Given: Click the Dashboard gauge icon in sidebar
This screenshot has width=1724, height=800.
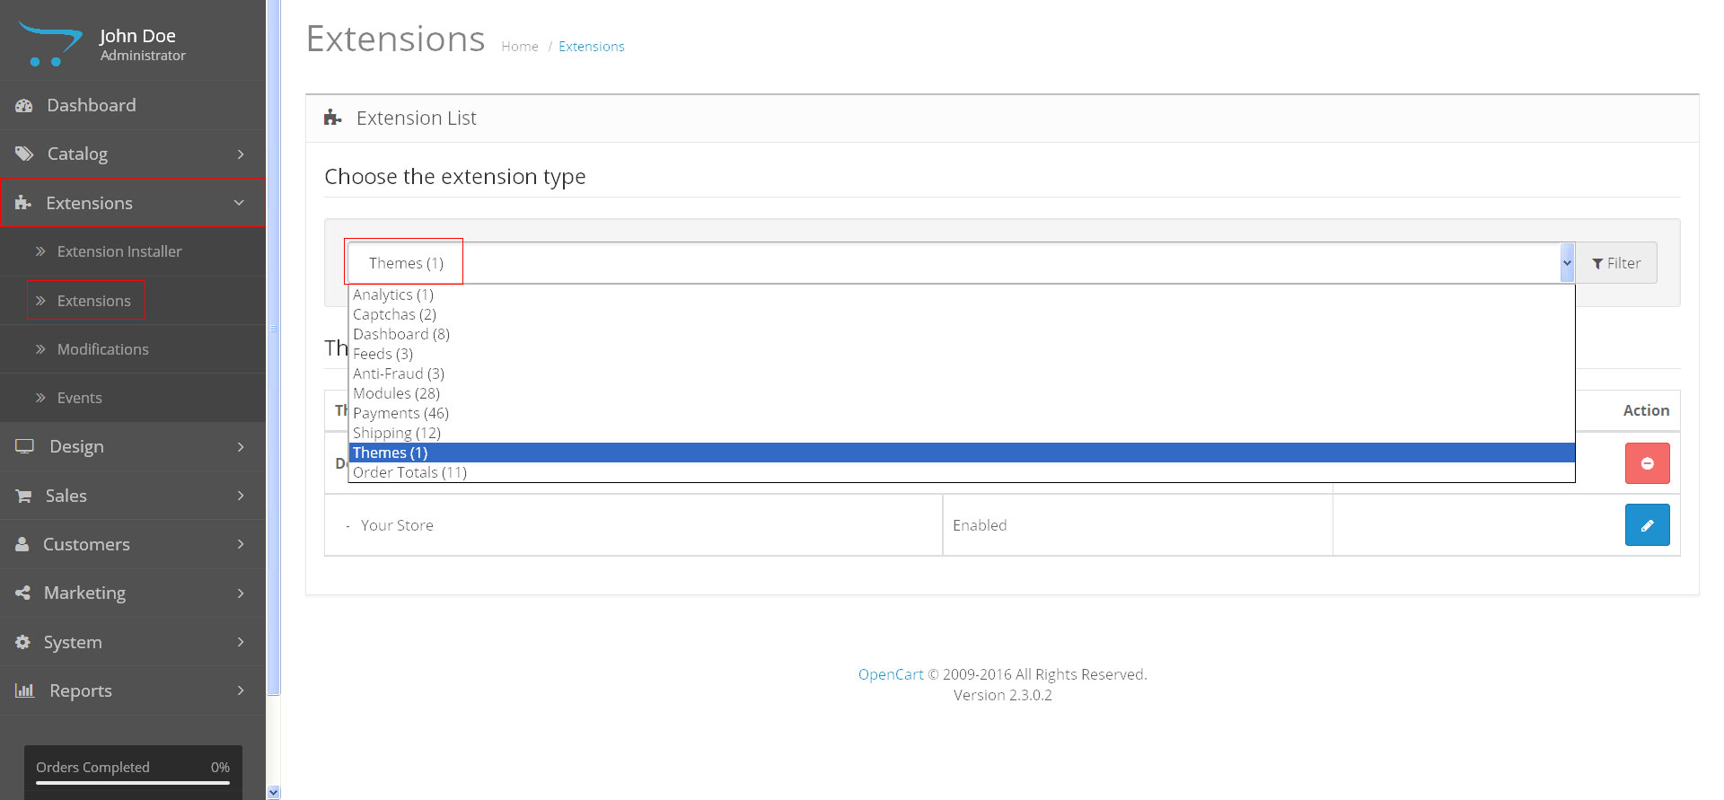Looking at the screenshot, I should tap(24, 106).
